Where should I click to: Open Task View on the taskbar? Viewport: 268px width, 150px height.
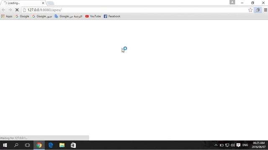click(27, 145)
